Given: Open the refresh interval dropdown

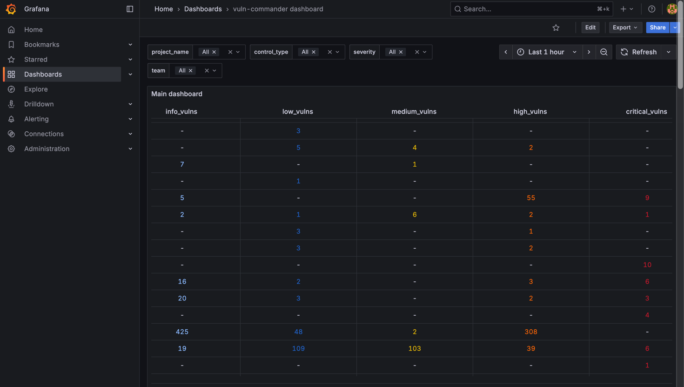Looking at the screenshot, I should click(669, 52).
